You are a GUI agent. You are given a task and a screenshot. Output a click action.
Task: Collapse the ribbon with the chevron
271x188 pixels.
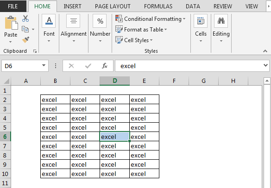[265, 51]
